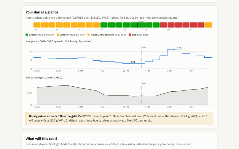Viewport: 239px width, 149px height.
Task: Click 'Pick an appliance. GridLight finds' description text
Action: coord(109,144)
